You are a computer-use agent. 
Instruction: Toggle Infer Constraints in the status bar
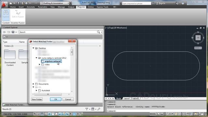(35, 114)
